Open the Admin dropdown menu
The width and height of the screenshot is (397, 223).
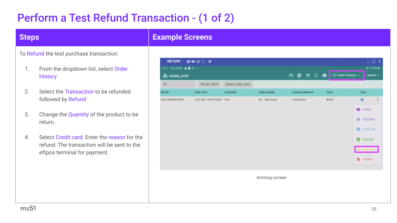(x=373, y=75)
